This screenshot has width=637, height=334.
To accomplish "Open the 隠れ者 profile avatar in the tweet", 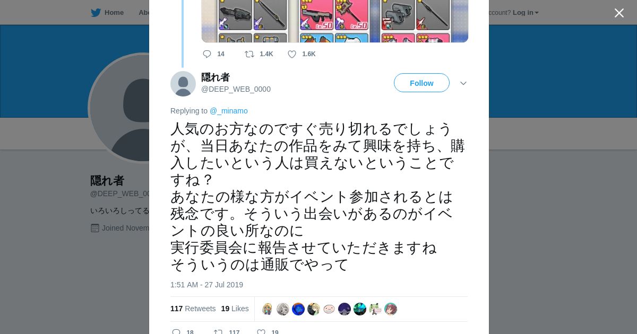I will [x=183, y=84].
